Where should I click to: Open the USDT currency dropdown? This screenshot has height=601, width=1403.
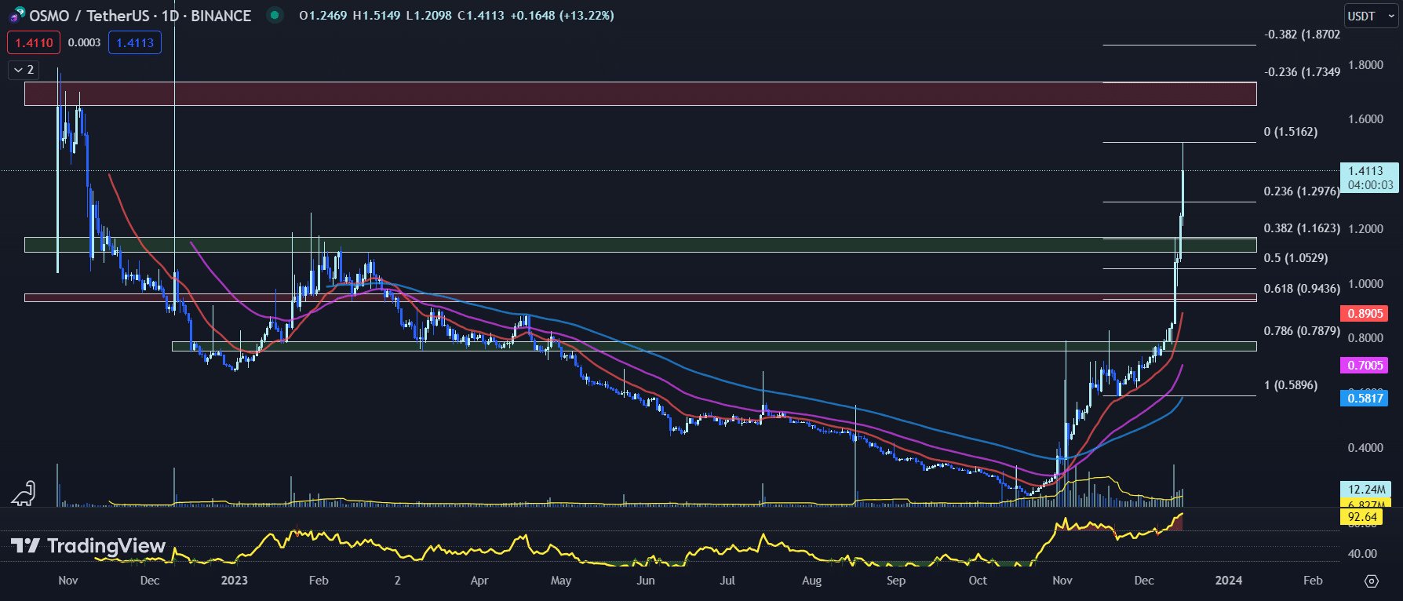[x=1370, y=16]
